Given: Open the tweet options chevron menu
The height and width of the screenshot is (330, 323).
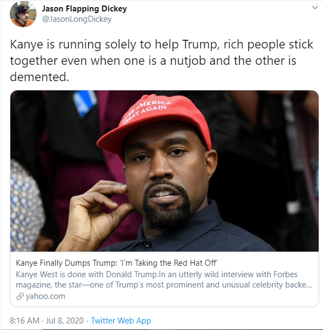Looking at the screenshot, I should tap(315, 8).
